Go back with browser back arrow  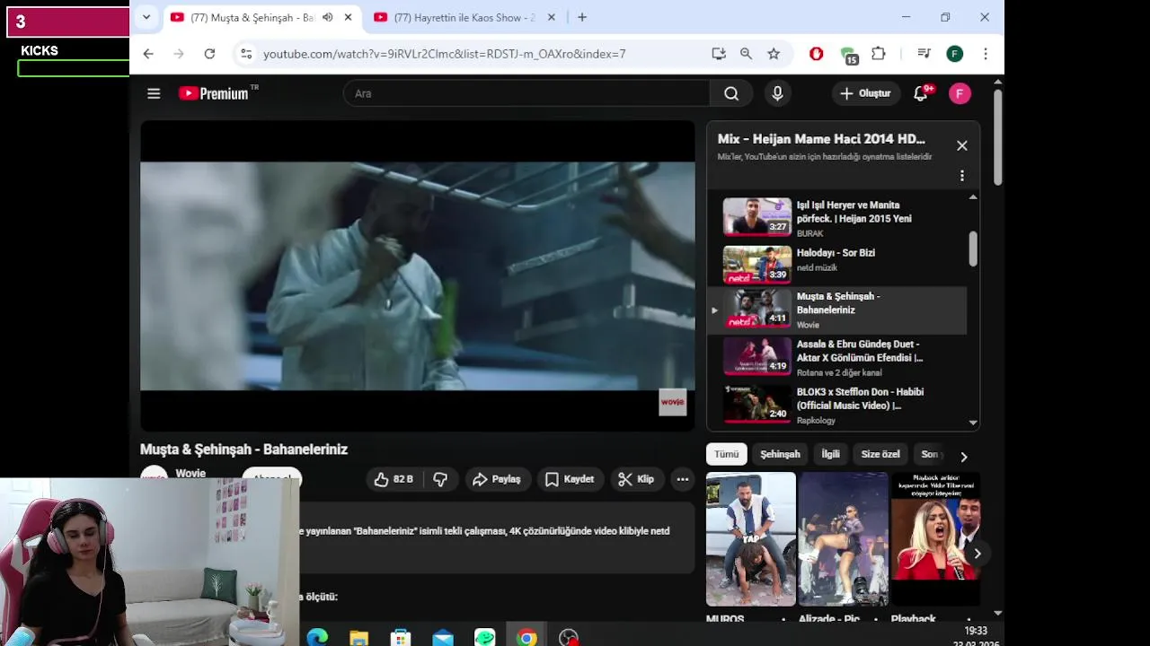[148, 54]
